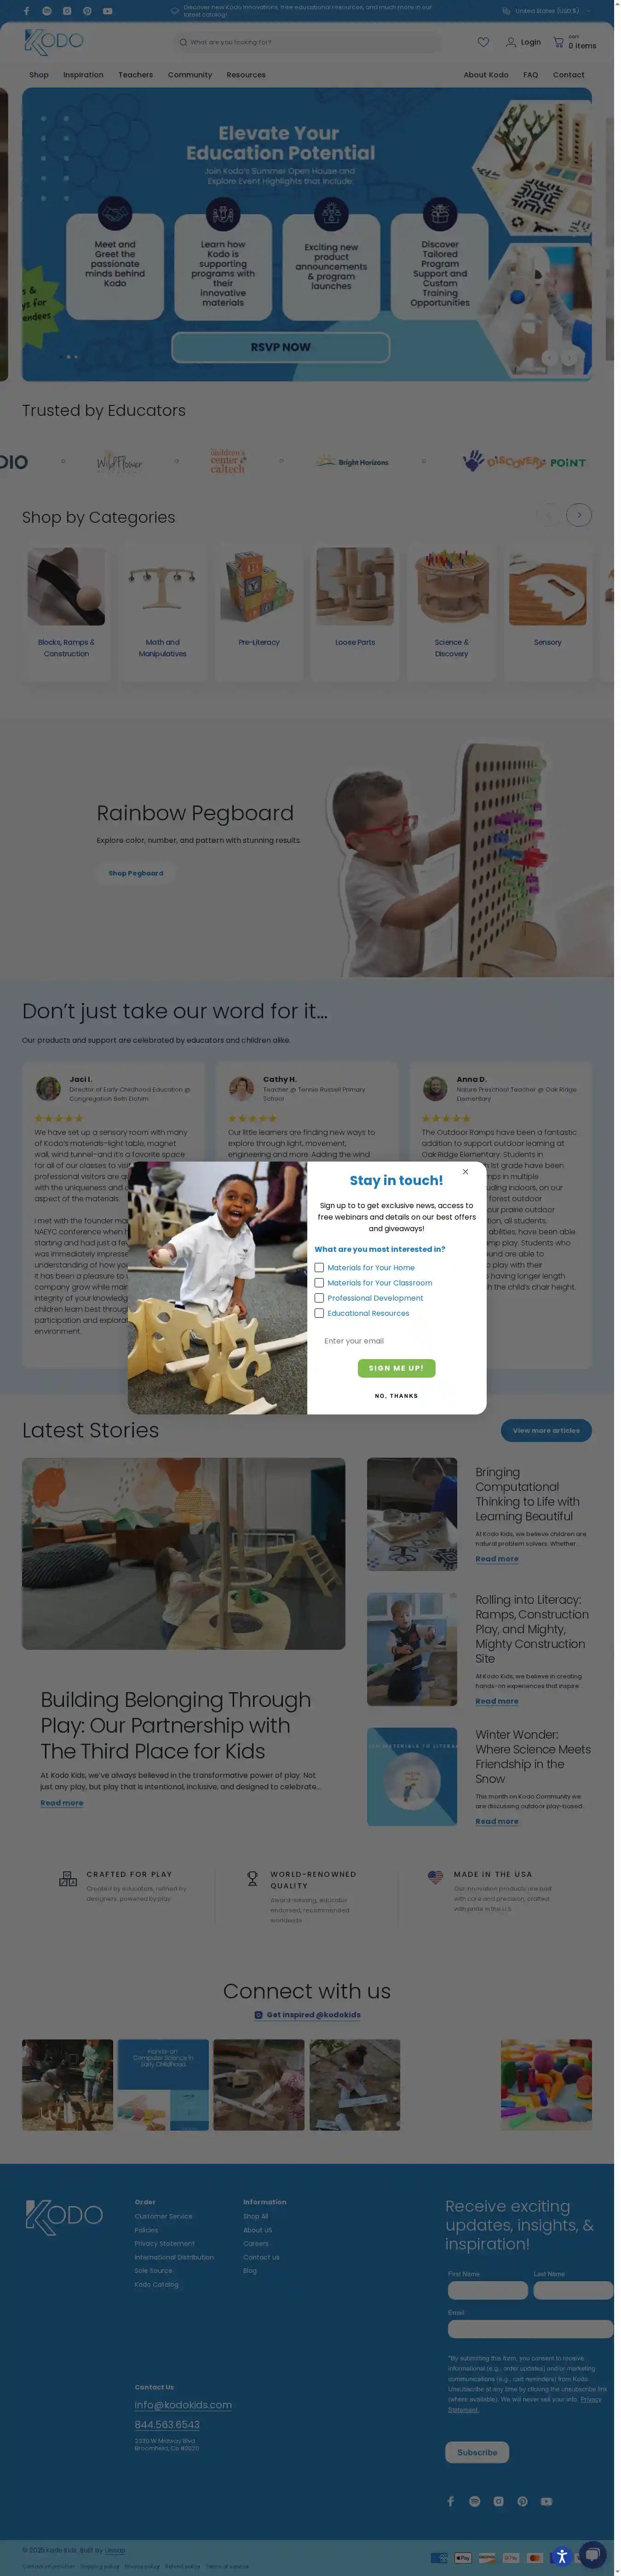
Task: Open the wishlist heart icon
Action: click(x=483, y=42)
